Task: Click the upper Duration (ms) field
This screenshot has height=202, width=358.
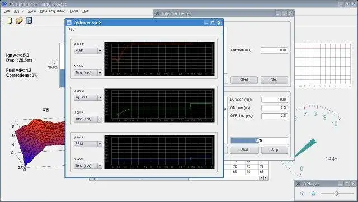Action: (x=274, y=50)
